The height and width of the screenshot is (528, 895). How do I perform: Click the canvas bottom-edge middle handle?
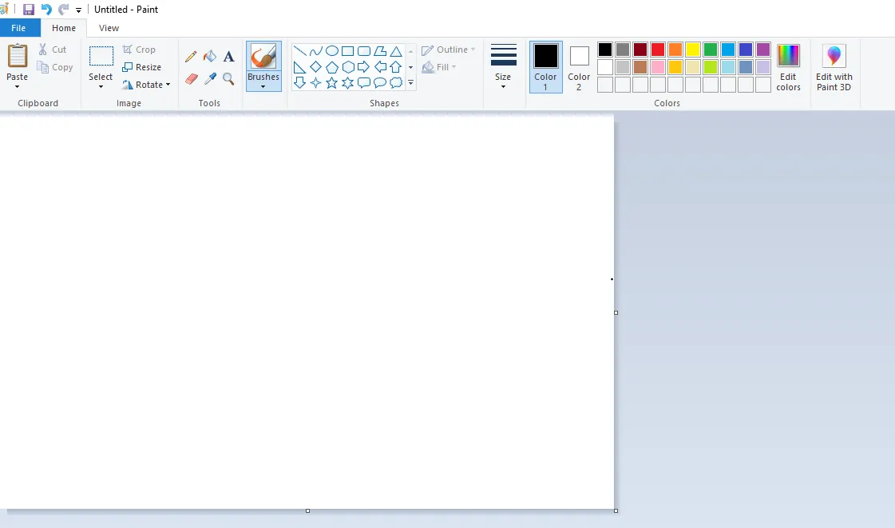tap(307, 511)
